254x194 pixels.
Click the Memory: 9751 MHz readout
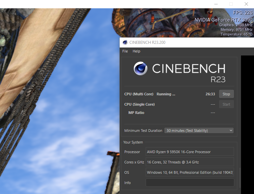pyautogui.click(x=237, y=30)
